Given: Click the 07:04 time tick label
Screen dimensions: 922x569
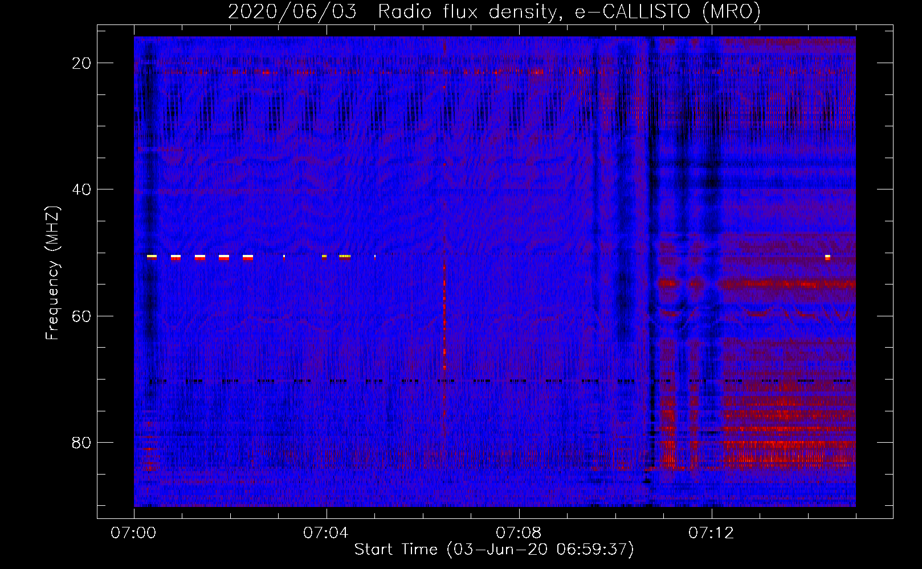Looking at the screenshot, I should [x=326, y=533].
